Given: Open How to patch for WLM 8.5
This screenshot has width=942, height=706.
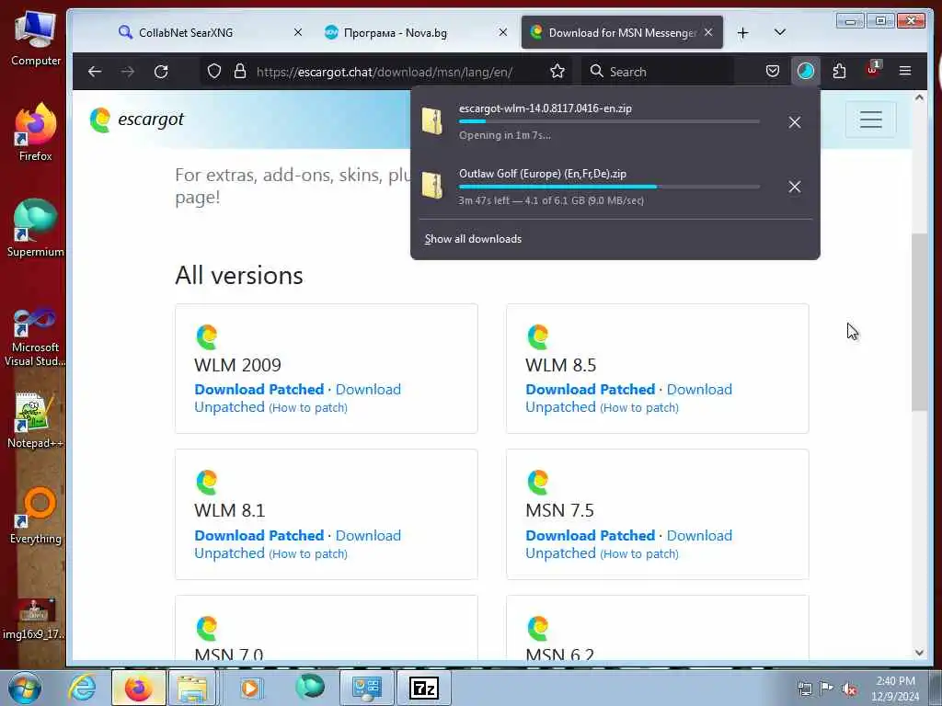Looking at the screenshot, I should 639,407.
